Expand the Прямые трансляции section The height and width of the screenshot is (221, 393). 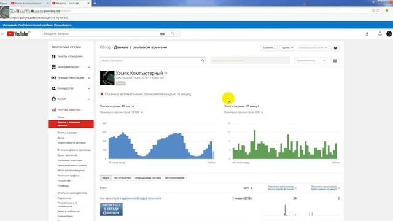(89, 78)
